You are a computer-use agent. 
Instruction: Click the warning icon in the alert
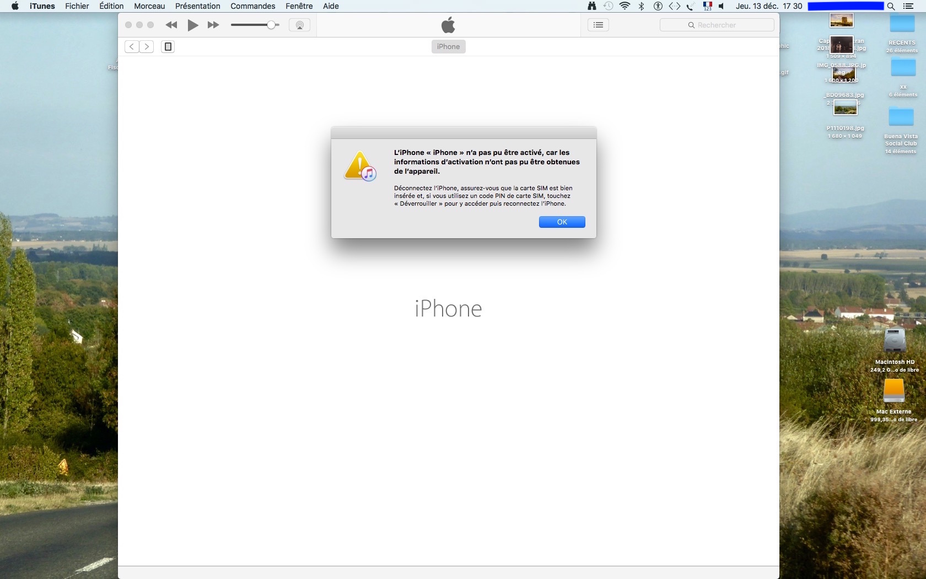[360, 166]
